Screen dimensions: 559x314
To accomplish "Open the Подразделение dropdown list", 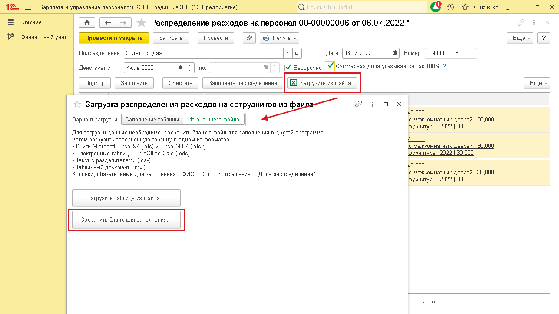I will (288, 53).
